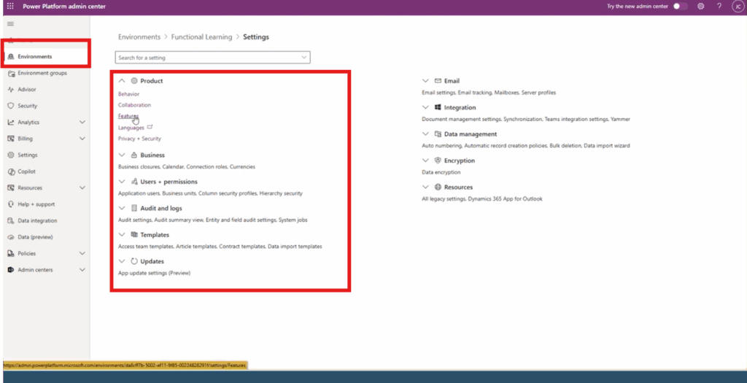This screenshot has width=747, height=383.
Task: Click the Admin centers icon
Action: pos(11,270)
